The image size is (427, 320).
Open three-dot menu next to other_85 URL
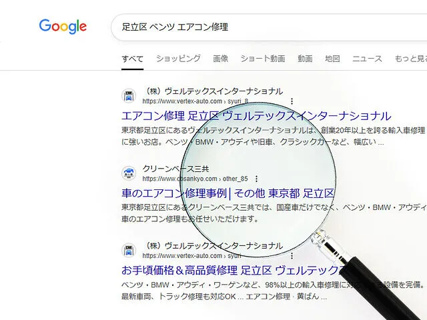click(256, 179)
